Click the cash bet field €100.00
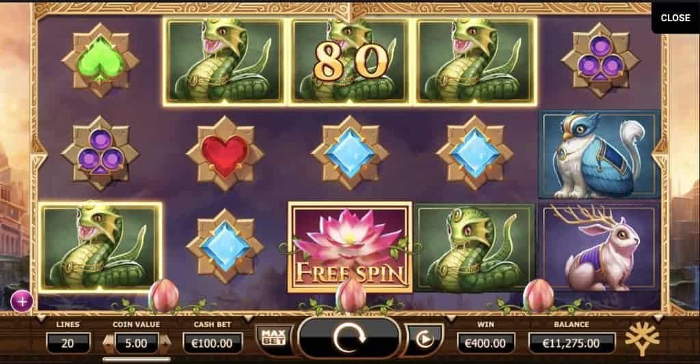700x364 pixels. (x=212, y=343)
